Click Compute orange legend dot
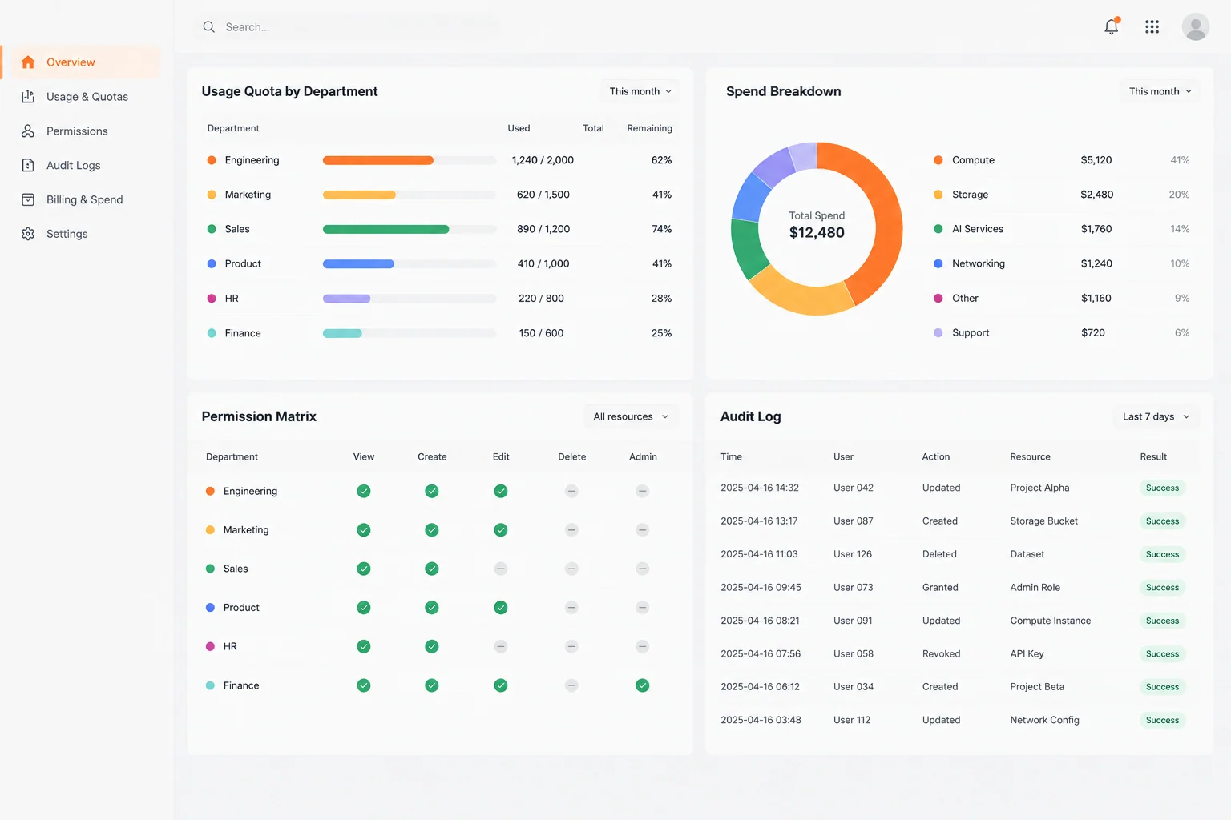This screenshot has width=1231, height=820. tap(938, 160)
